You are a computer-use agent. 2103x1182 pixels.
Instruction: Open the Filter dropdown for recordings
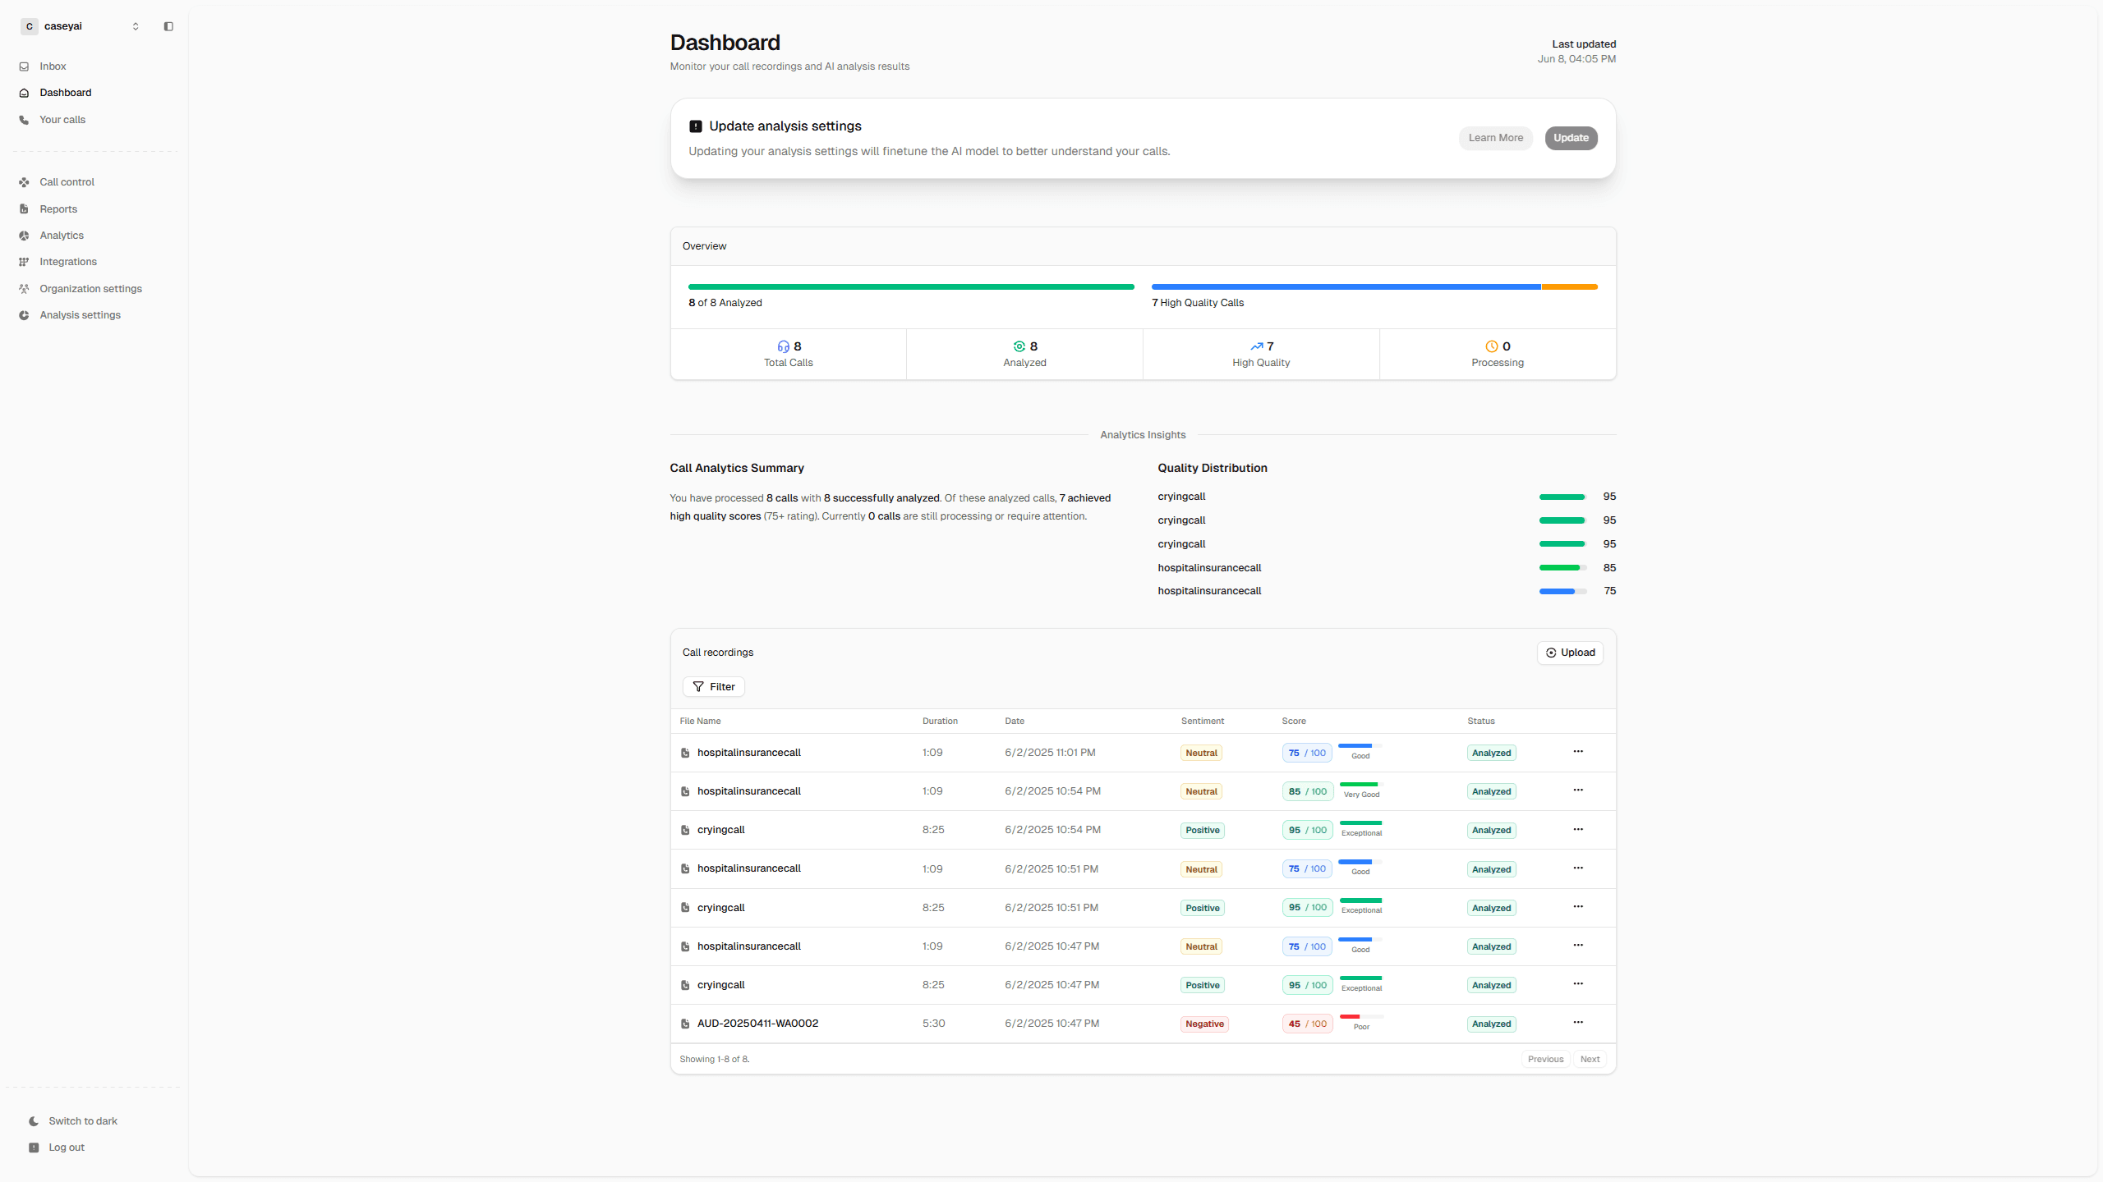pyautogui.click(x=713, y=687)
